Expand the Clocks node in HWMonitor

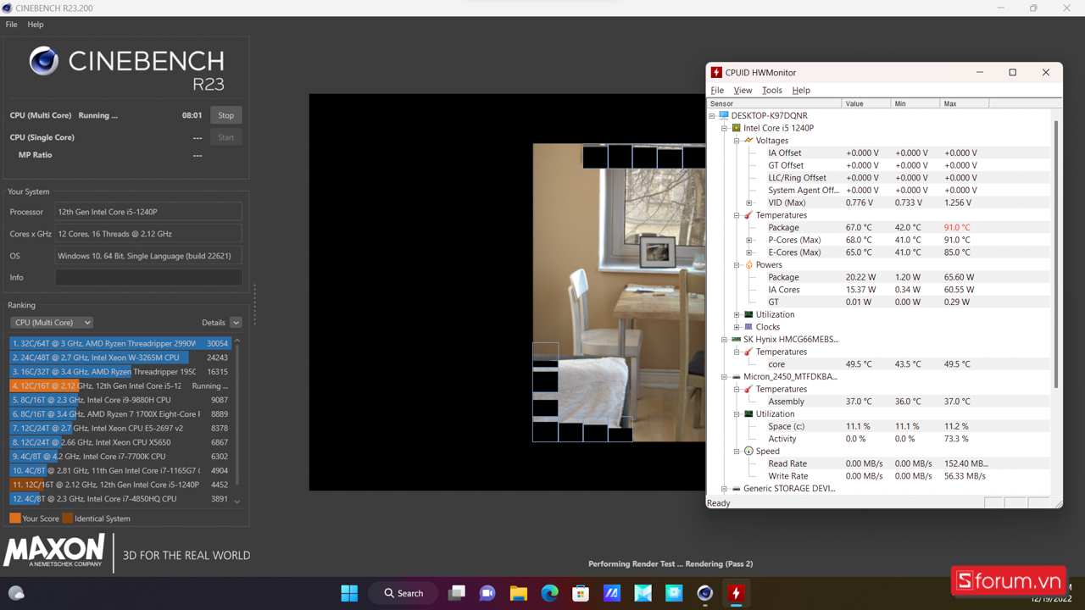tap(737, 327)
